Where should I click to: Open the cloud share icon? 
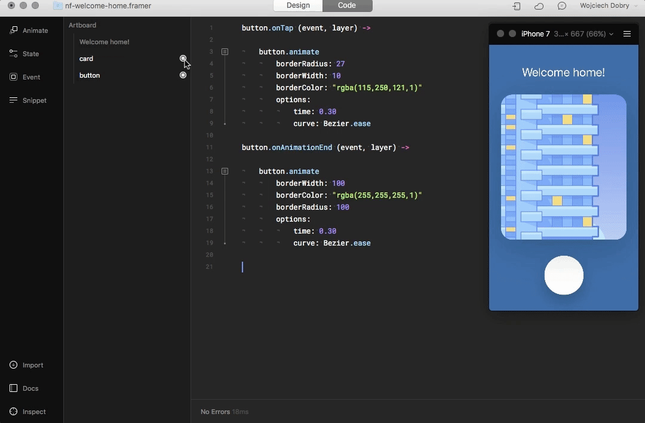click(x=539, y=6)
